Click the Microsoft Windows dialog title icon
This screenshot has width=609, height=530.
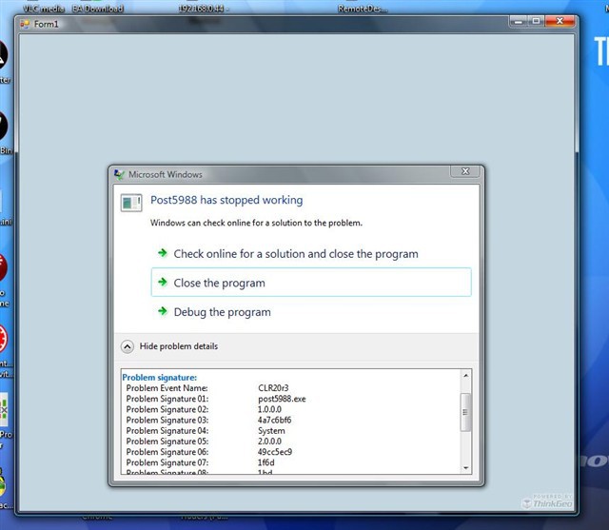coord(119,175)
